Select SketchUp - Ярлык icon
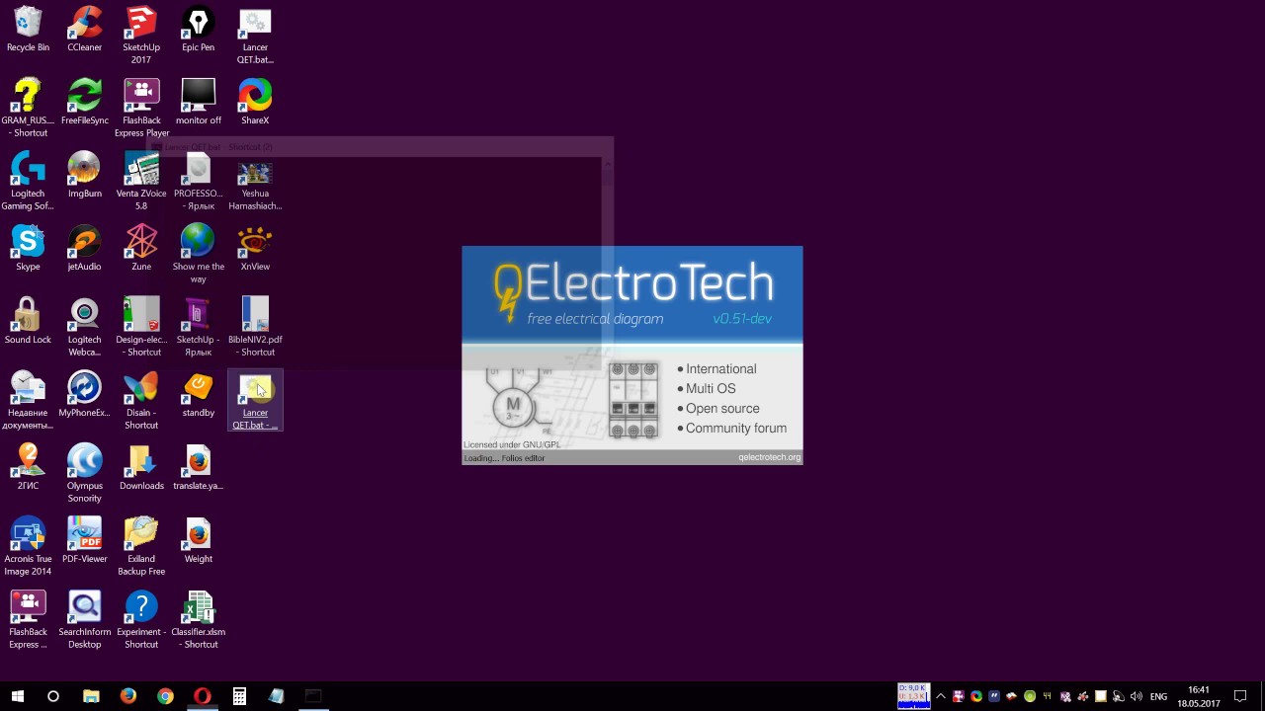The height and width of the screenshot is (711, 1265). coord(198,327)
